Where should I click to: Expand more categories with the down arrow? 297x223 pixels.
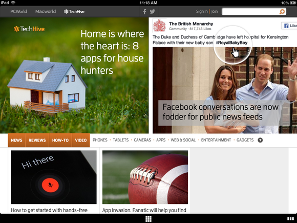coord(260,140)
